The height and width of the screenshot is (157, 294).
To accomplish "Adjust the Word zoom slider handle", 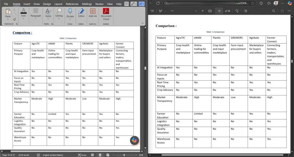I will [x=124, y=155].
